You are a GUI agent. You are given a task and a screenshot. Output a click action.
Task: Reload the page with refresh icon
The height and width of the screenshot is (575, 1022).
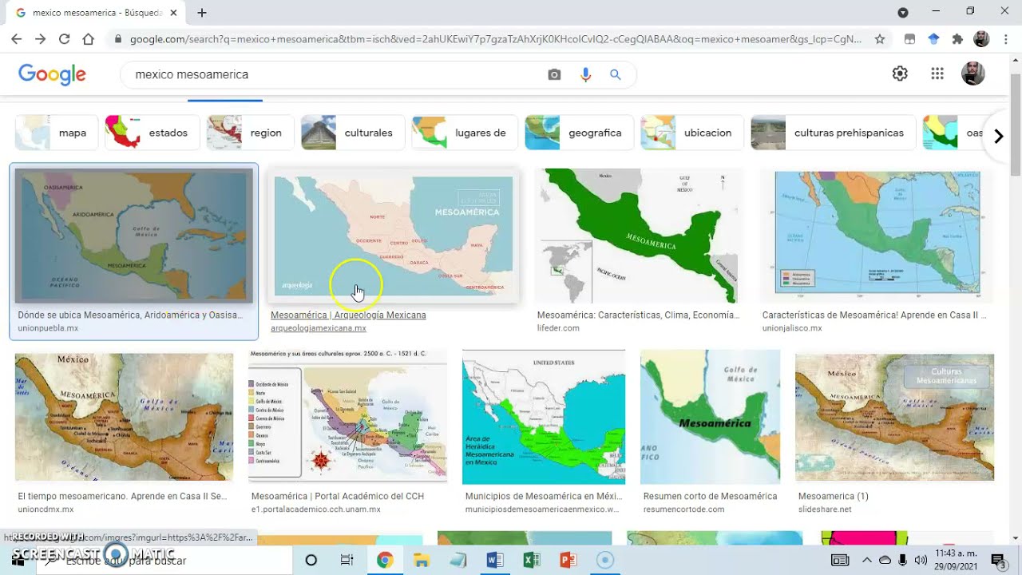[x=64, y=38]
